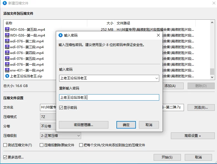The height and width of the screenshot is (164, 217).
Task: Uncheck the 显示密码 checkbox
Action: [x=61, y=107]
